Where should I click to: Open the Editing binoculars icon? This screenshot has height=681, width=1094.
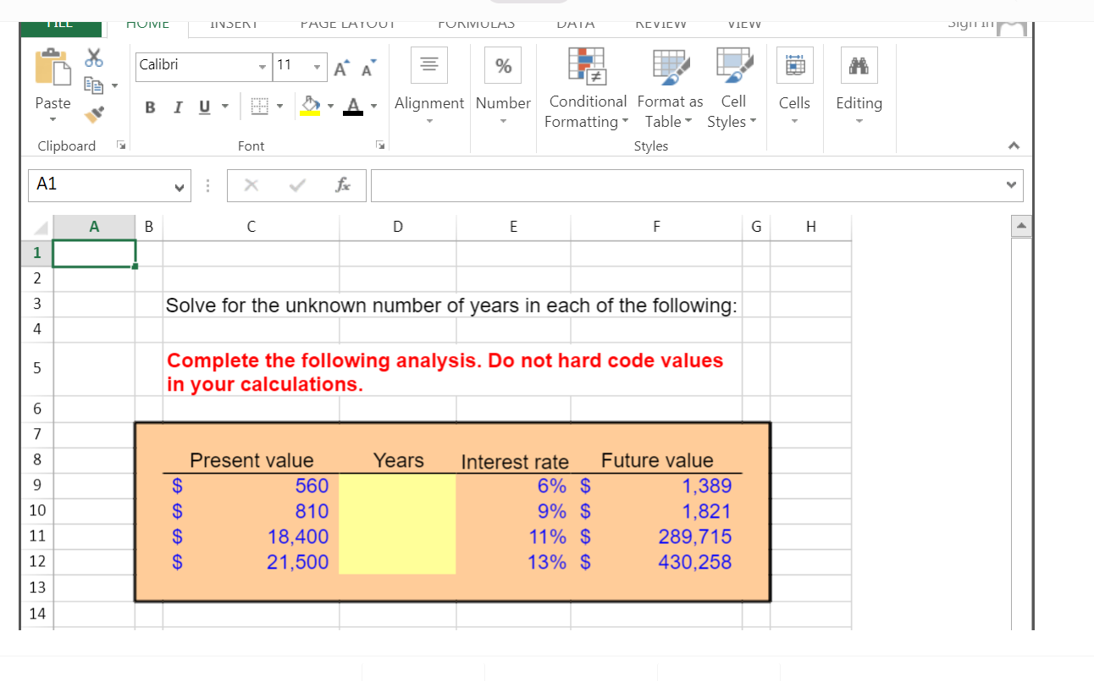[x=859, y=66]
